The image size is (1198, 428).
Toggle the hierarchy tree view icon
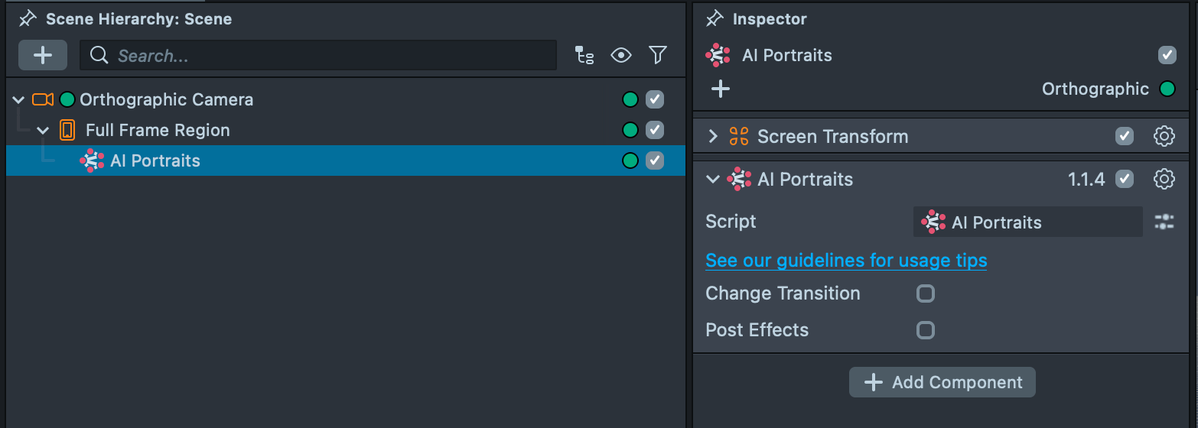584,55
